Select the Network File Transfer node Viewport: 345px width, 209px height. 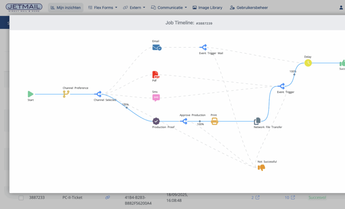click(257, 121)
